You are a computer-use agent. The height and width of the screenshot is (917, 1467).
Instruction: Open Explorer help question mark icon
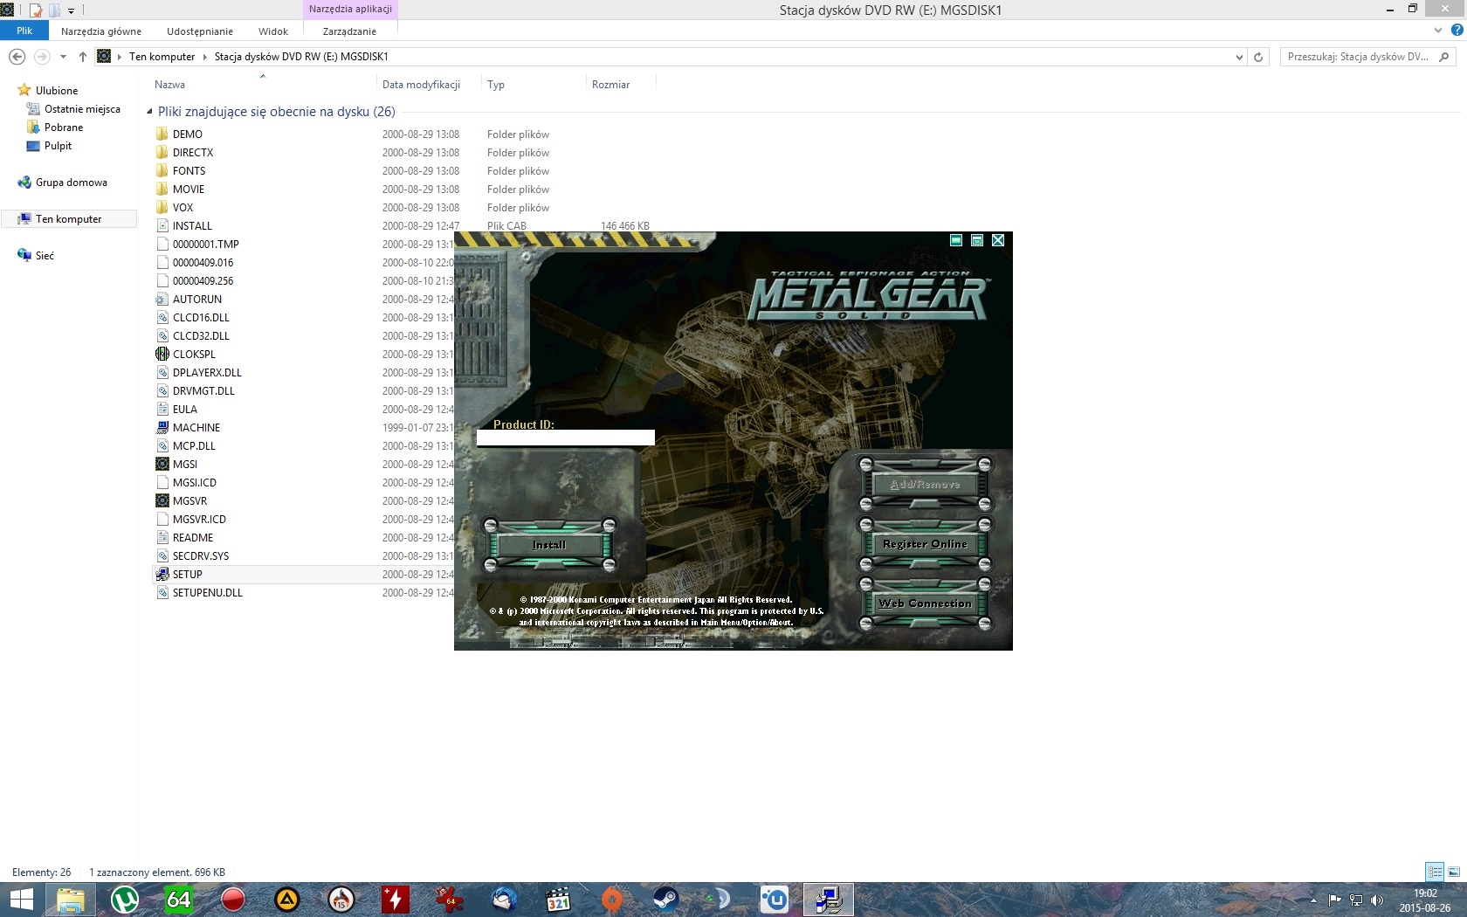tap(1457, 31)
